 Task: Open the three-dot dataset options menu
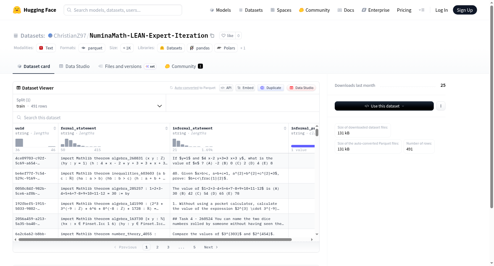(x=441, y=106)
